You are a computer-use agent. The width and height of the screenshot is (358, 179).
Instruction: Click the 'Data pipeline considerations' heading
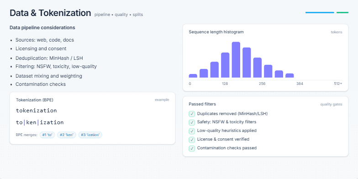click(42, 27)
